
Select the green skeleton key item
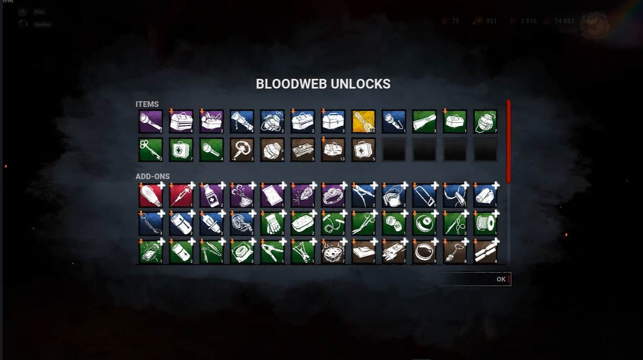tap(151, 150)
